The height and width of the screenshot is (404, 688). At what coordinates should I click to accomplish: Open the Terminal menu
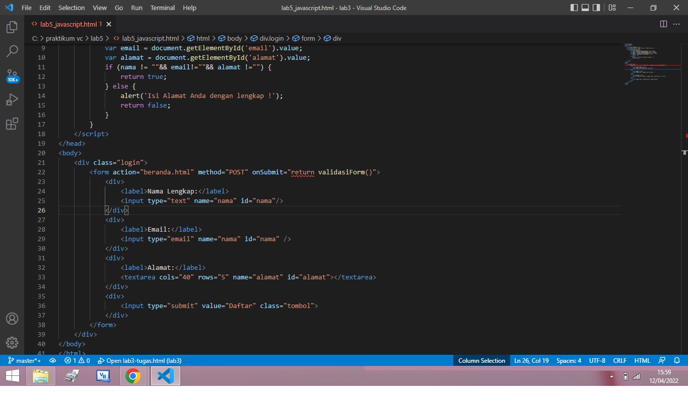(x=163, y=8)
